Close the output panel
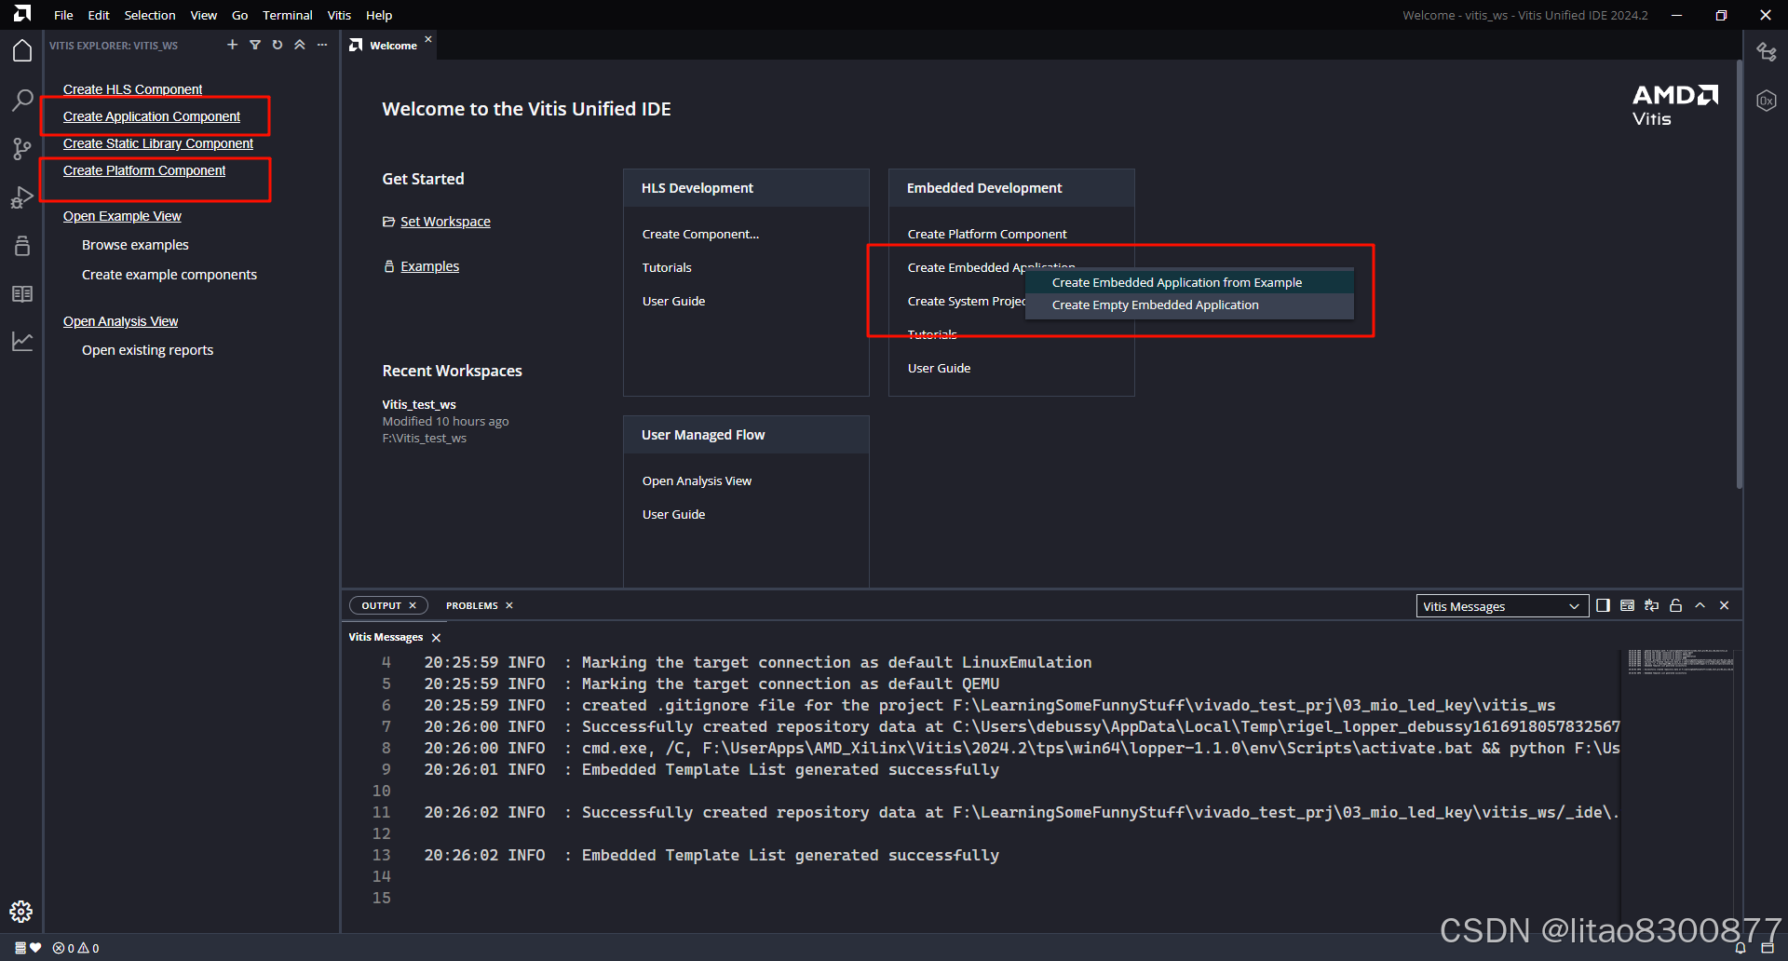1788x961 pixels. [x=1724, y=605]
